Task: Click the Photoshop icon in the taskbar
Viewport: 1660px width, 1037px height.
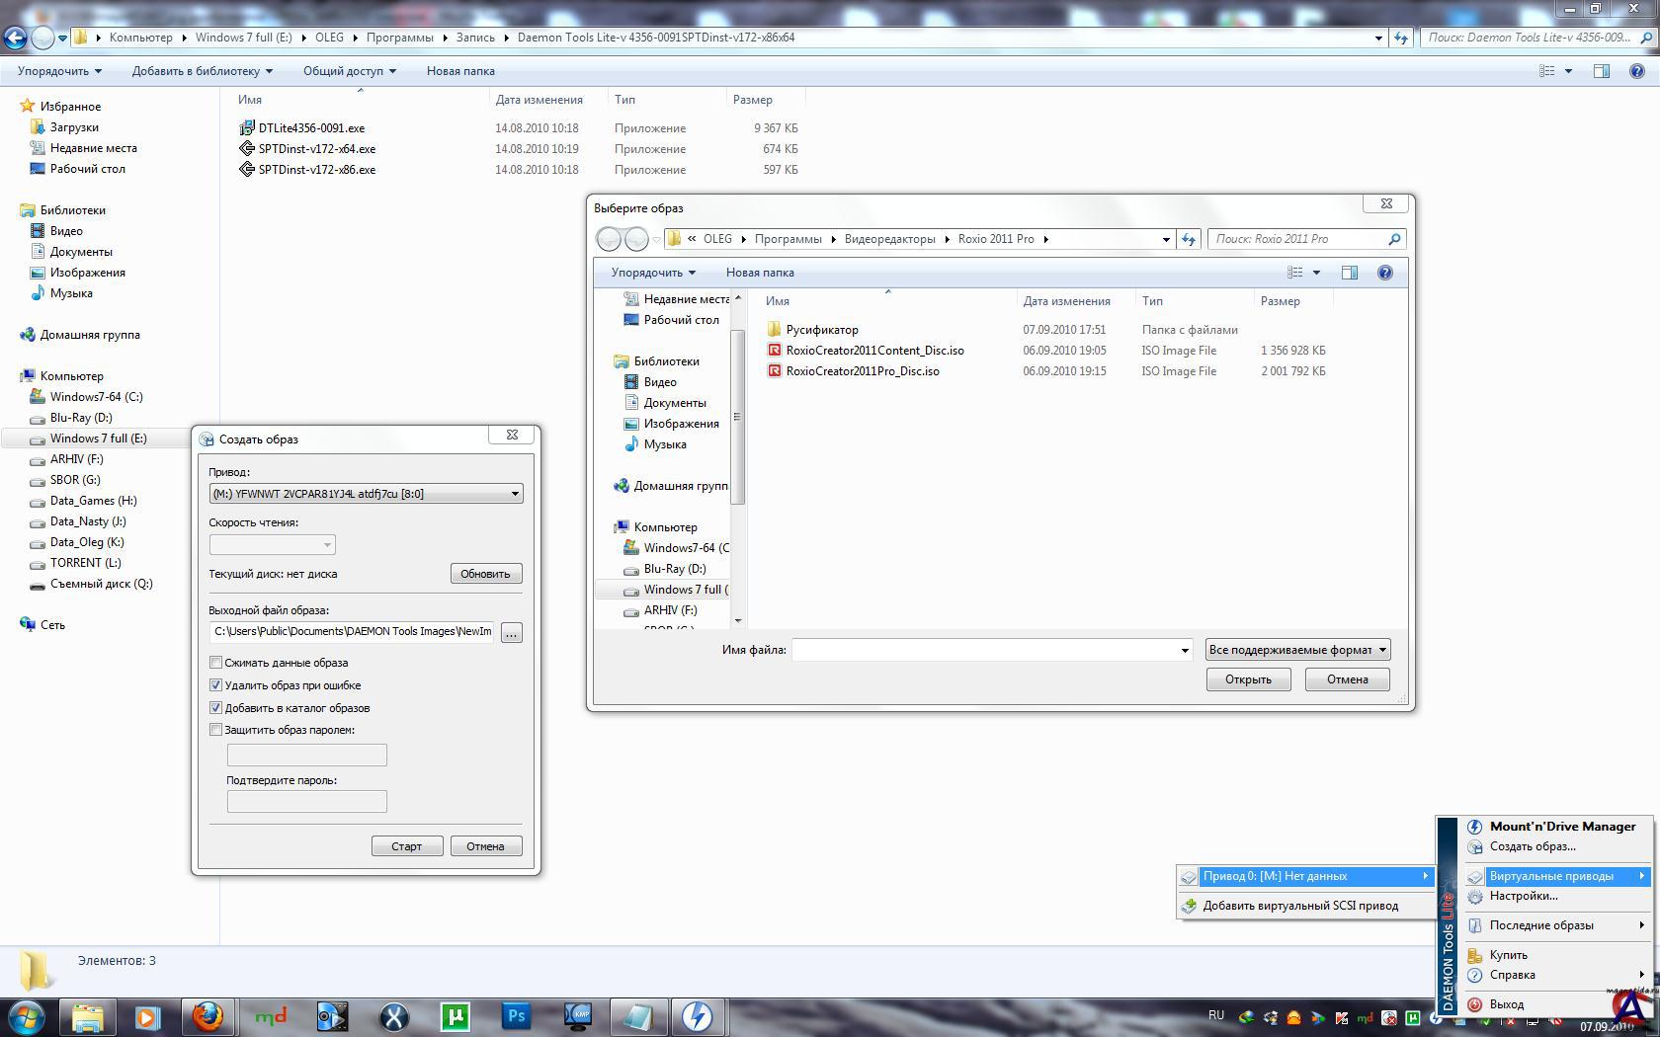Action: pyautogui.click(x=516, y=1016)
